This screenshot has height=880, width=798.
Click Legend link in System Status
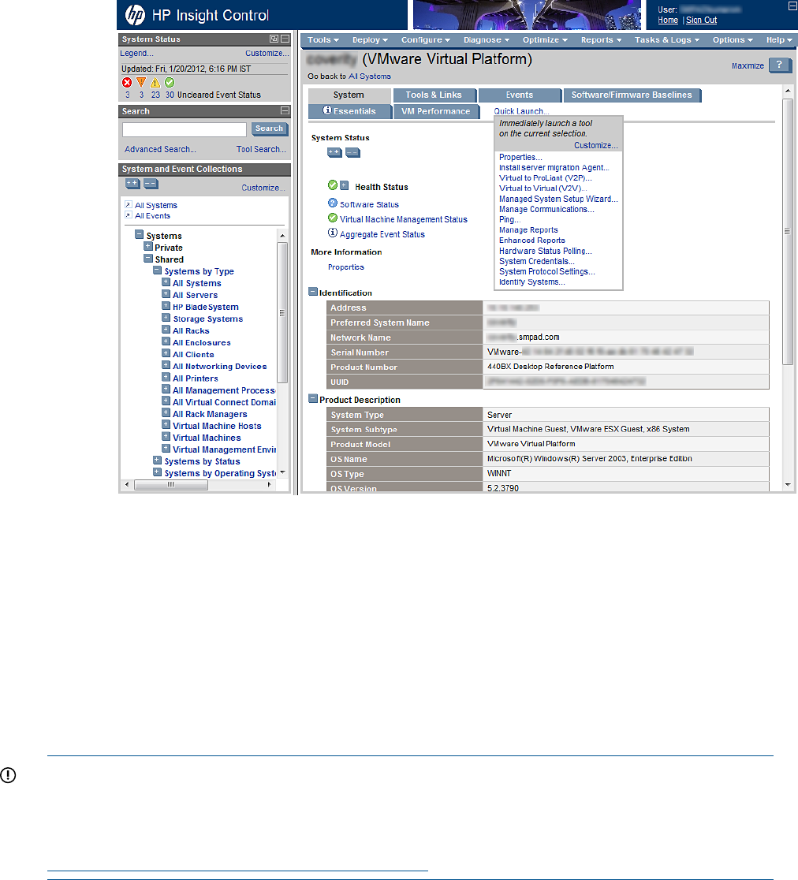click(x=137, y=54)
